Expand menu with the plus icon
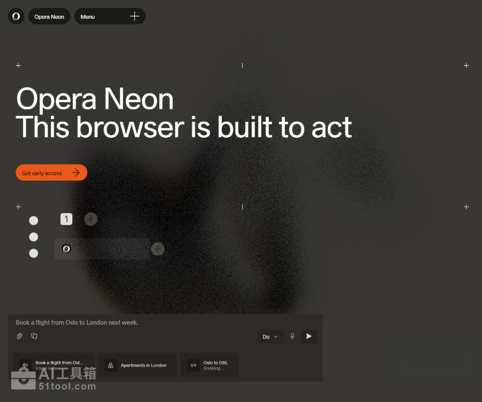The width and height of the screenshot is (482, 402). click(x=134, y=16)
